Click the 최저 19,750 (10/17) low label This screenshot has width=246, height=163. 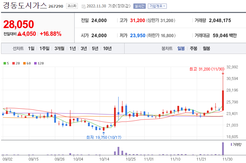104,137
